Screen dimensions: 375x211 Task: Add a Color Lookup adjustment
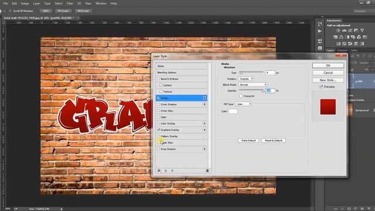[364, 37]
